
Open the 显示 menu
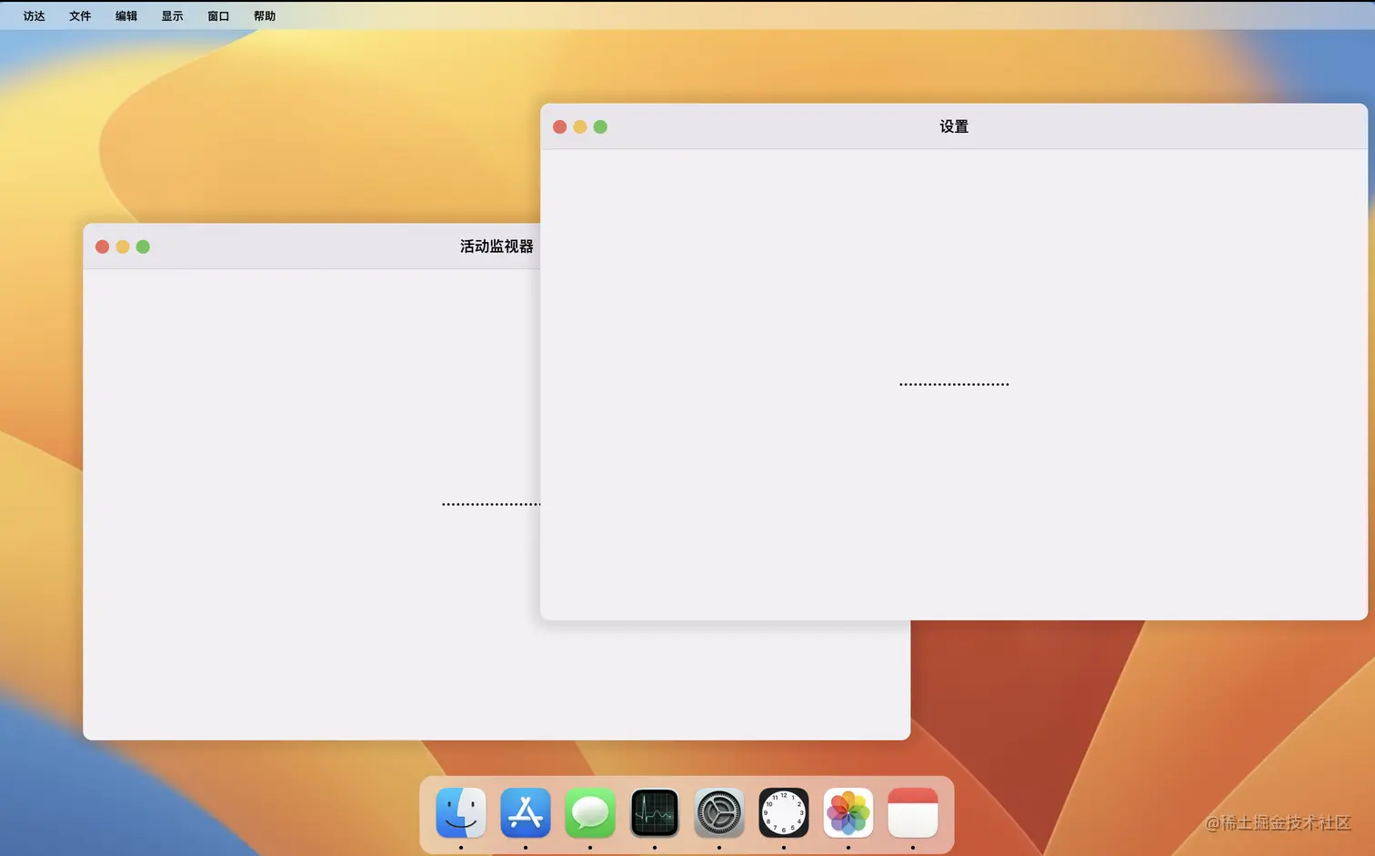(173, 15)
